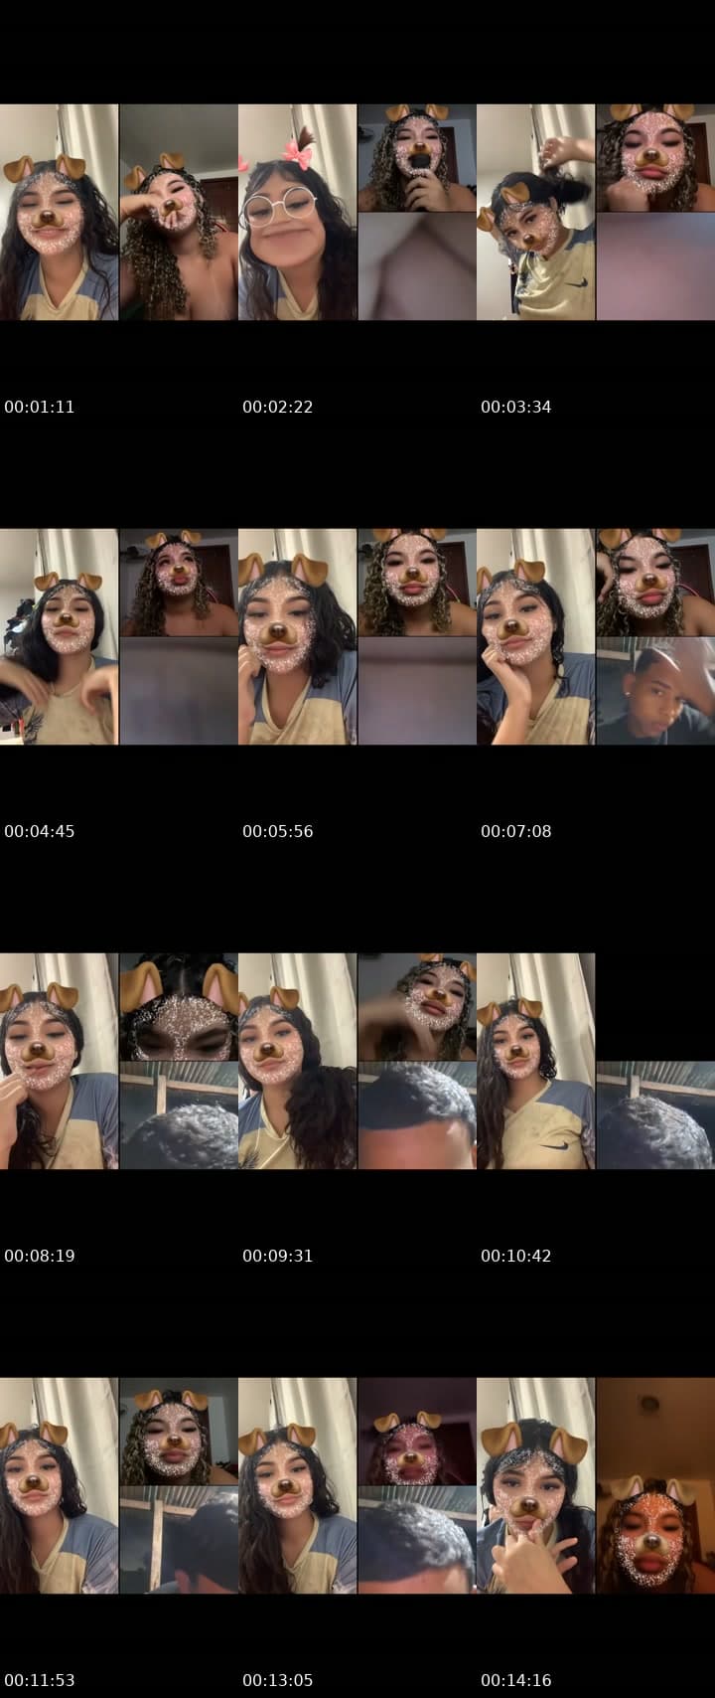Select the frame with both arms raised above 00:04:45
Image resolution: width=715 pixels, height=1698 pixels.
[60, 636]
